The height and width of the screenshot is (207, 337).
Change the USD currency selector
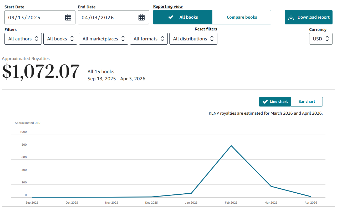[320, 39]
